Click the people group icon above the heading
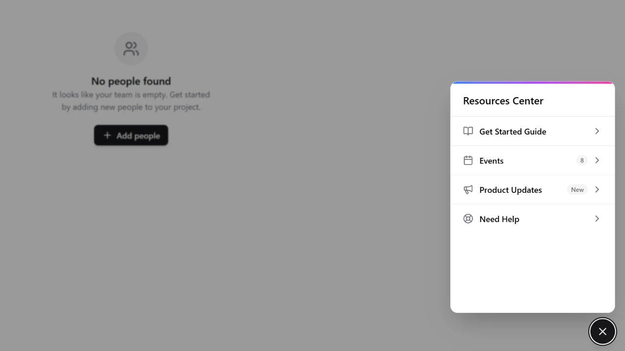The image size is (625, 351). pos(131,49)
